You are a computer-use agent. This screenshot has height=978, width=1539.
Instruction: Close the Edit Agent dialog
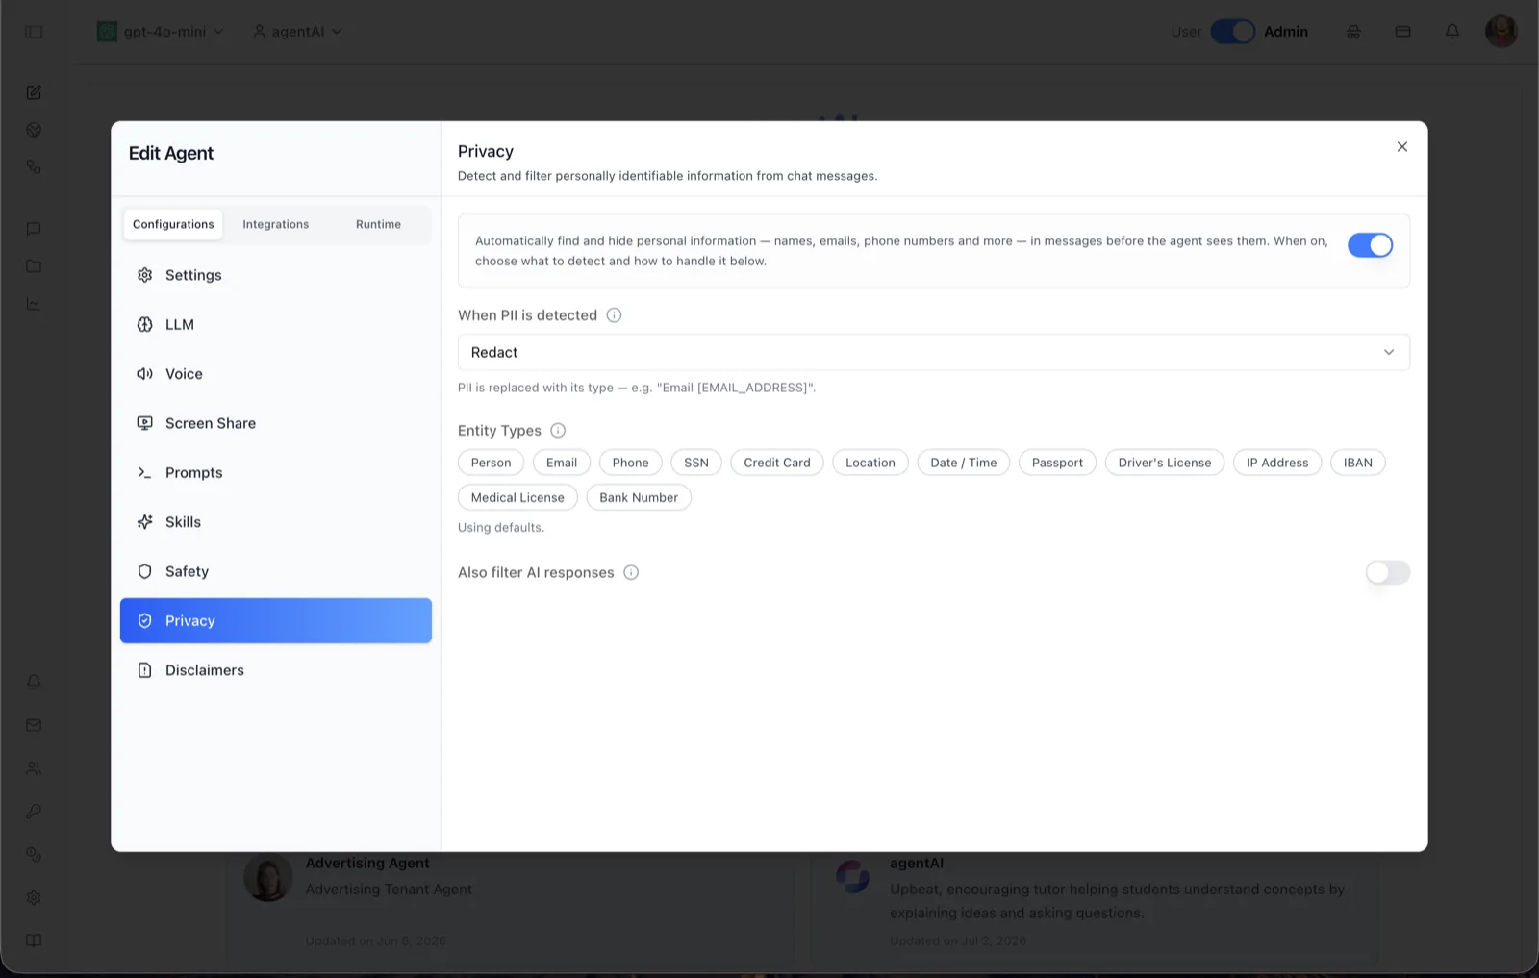pos(1401,147)
